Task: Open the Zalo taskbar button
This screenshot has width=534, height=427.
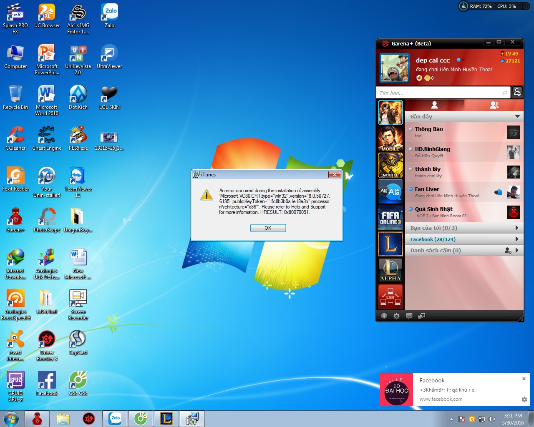Action: coord(114,419)
